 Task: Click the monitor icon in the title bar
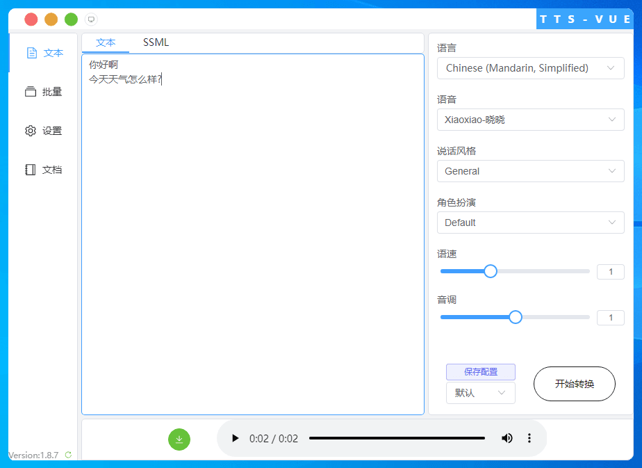tap(90, 19)
